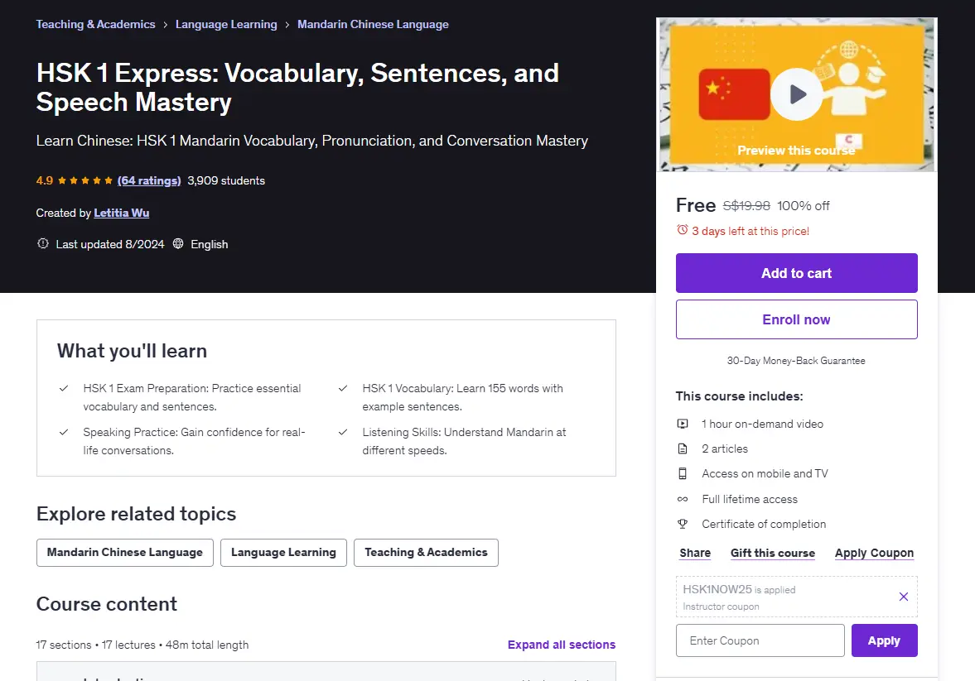Image resolution: width=975 pixels, height=681 pixels.
Task: Click Enroll now button
Action: (x=797, y=319)
